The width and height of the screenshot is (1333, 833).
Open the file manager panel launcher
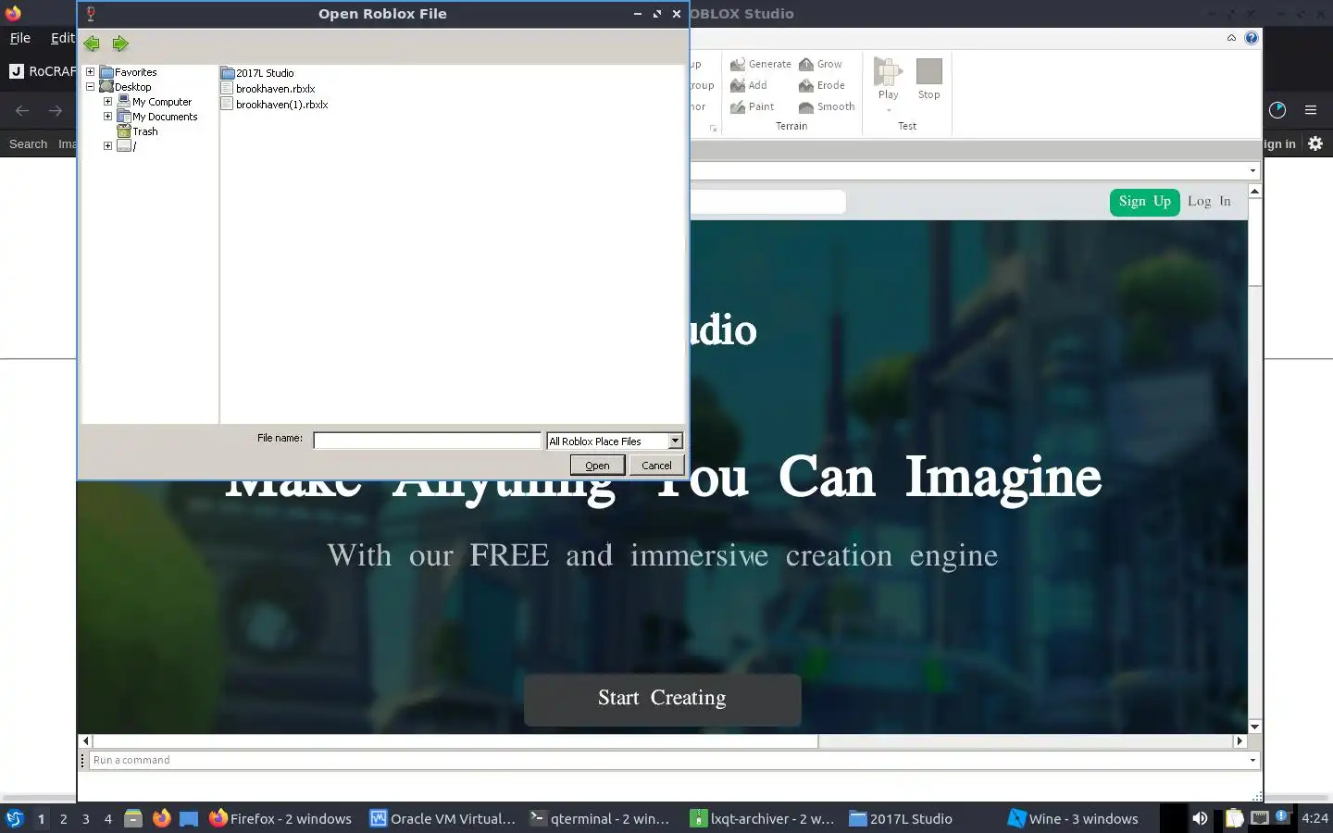133,818
